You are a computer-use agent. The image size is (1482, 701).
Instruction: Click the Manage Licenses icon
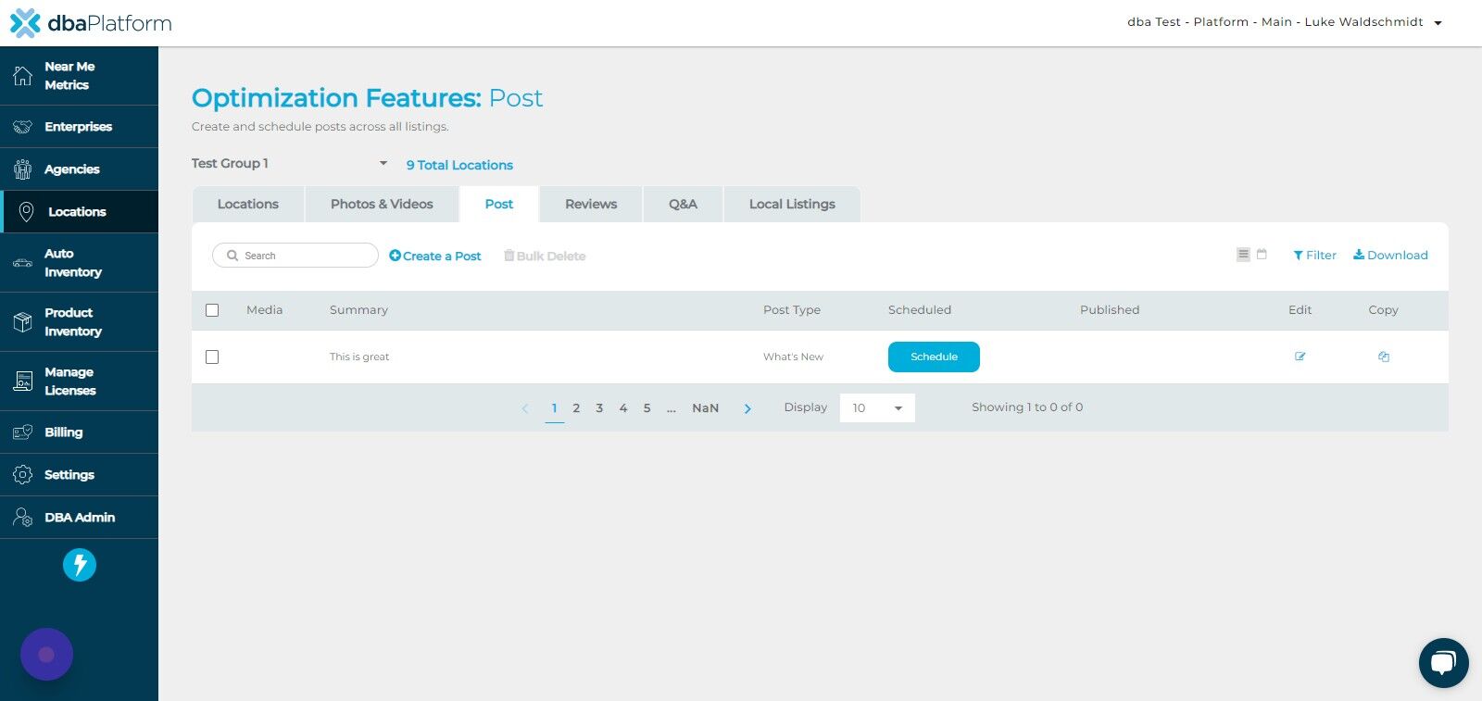23,382
